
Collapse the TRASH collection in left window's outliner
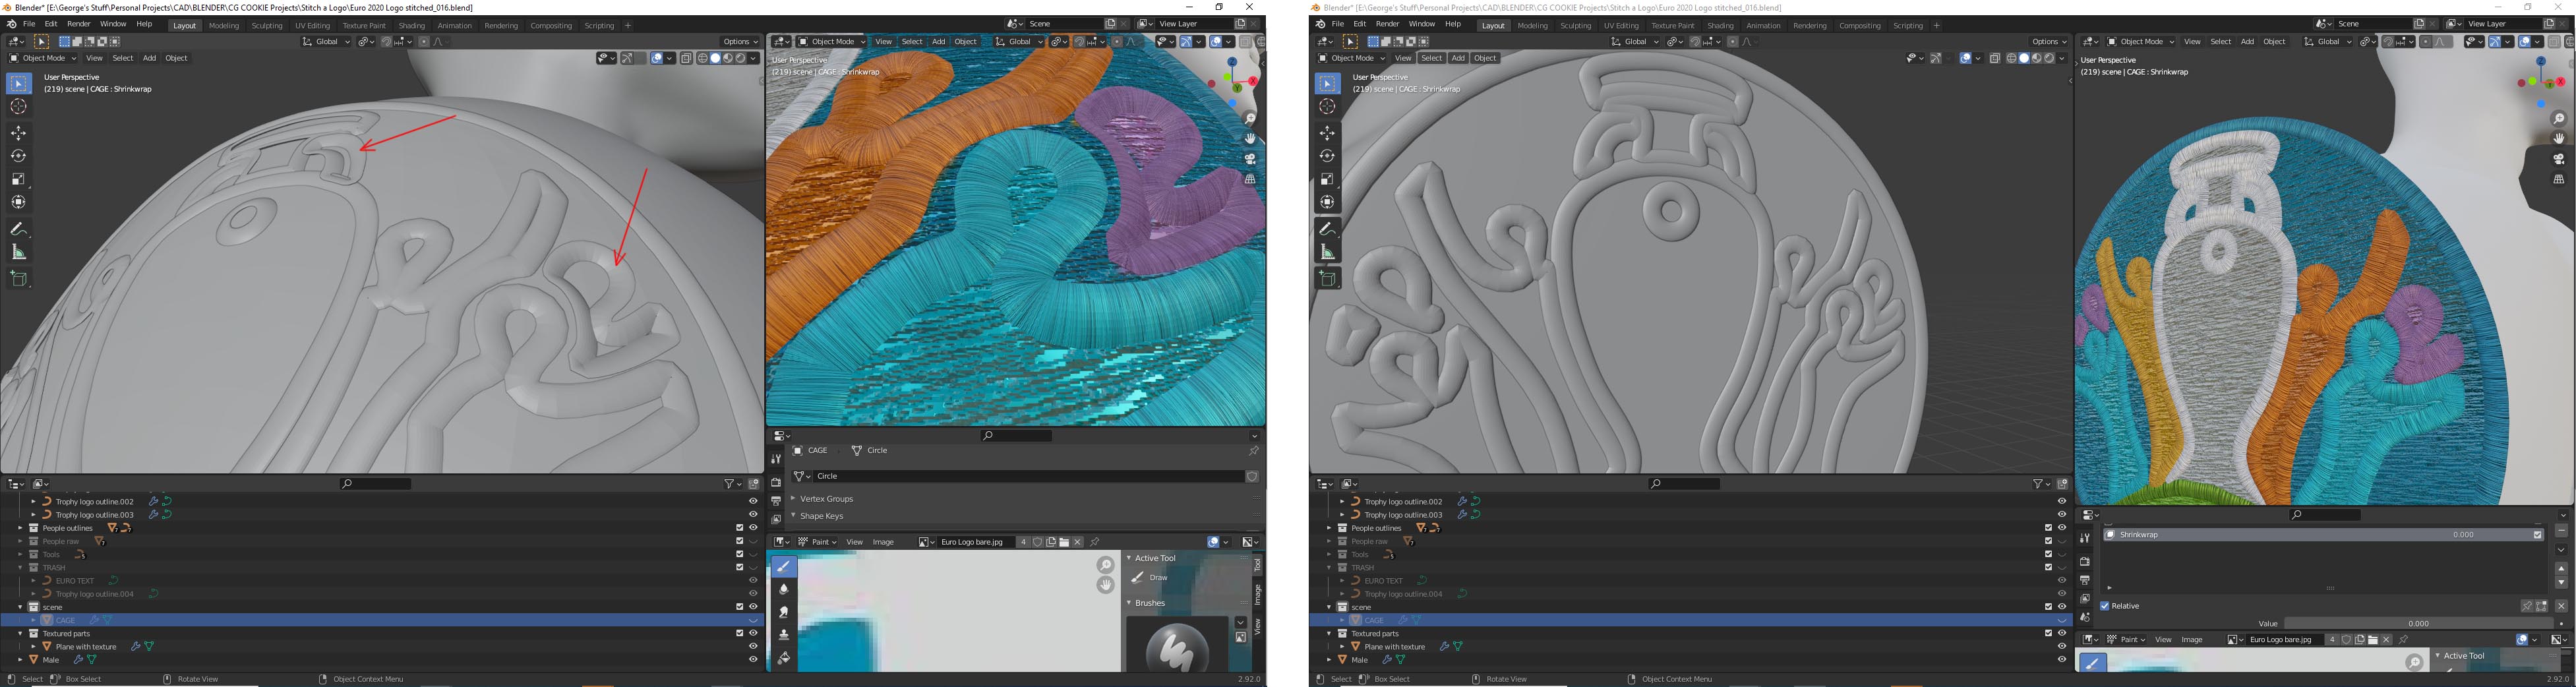click(20, 568)
